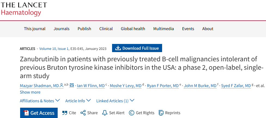Click the Get Rights copyright icon
Image resolution: width=266 pixels, height=118 pixels.
(x=132, y=113)
